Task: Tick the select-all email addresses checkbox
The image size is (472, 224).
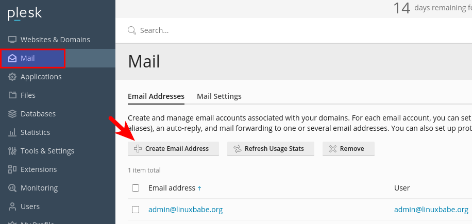Action: tap(136, 188)
